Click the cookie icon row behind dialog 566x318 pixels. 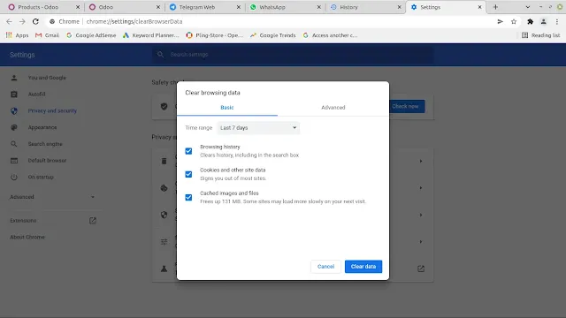click(164, 188)
